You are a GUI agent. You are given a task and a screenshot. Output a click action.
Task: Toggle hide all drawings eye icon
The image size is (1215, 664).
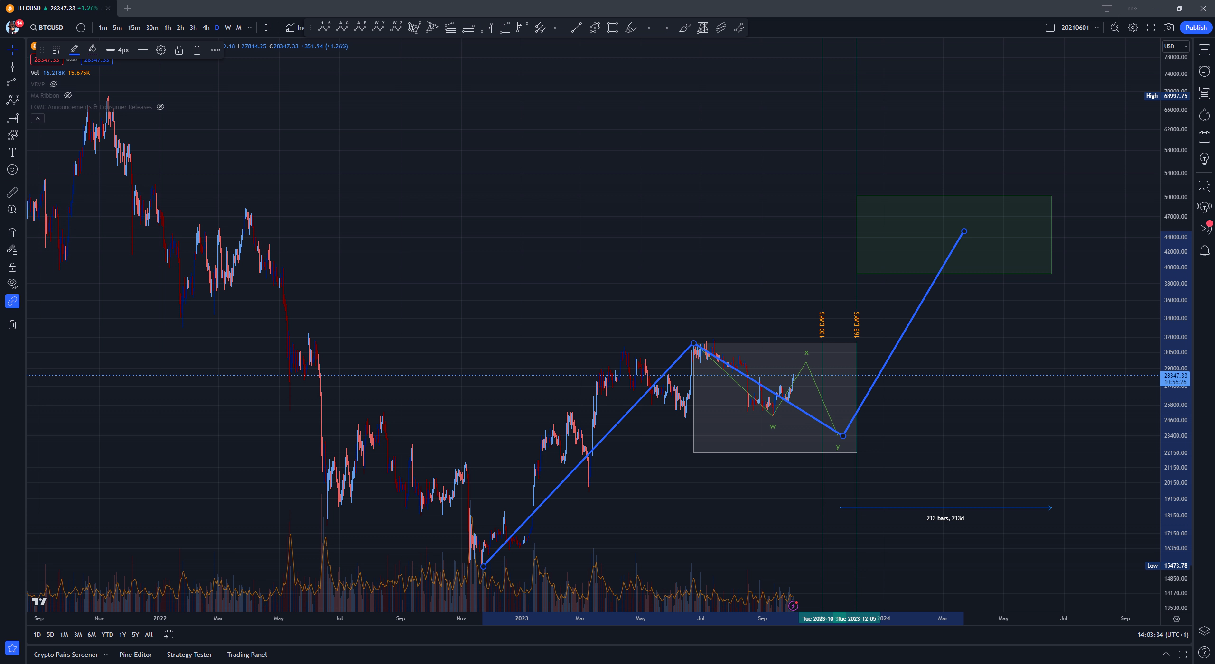12,284
